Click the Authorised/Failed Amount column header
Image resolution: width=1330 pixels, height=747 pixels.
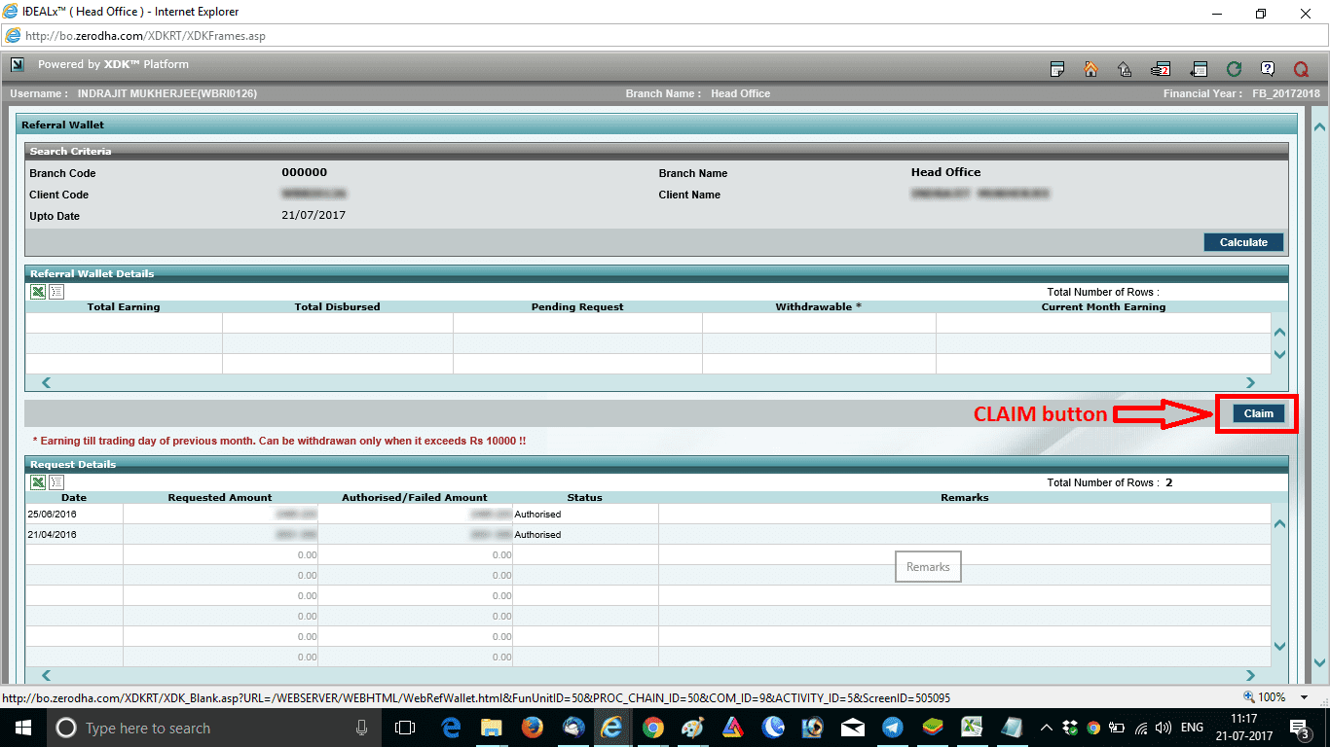pyautogui.click(x=415, y=497)
